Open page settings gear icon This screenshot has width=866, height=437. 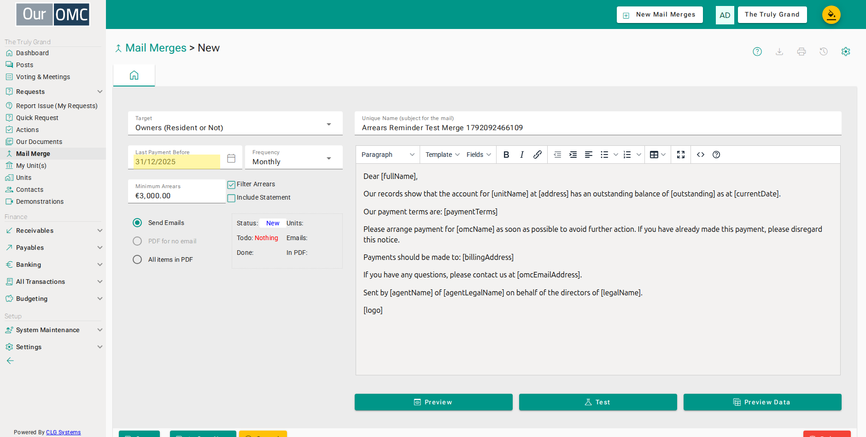pos(846,52)
